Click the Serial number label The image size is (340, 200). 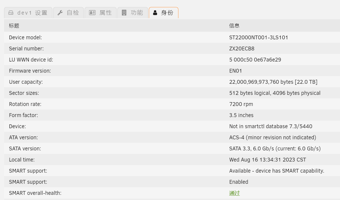[x=26, y=49]
